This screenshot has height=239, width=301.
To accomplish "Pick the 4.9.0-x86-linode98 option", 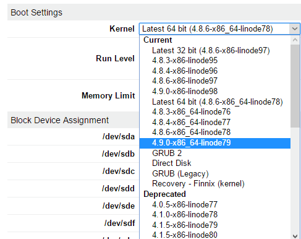I will pyautogui.click(x=215, y=91).
